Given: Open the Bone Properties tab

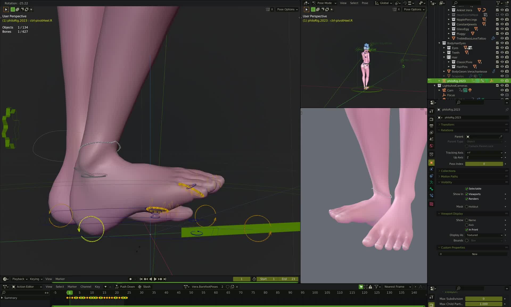Looking at the screenshot, I should click(431, 189).
